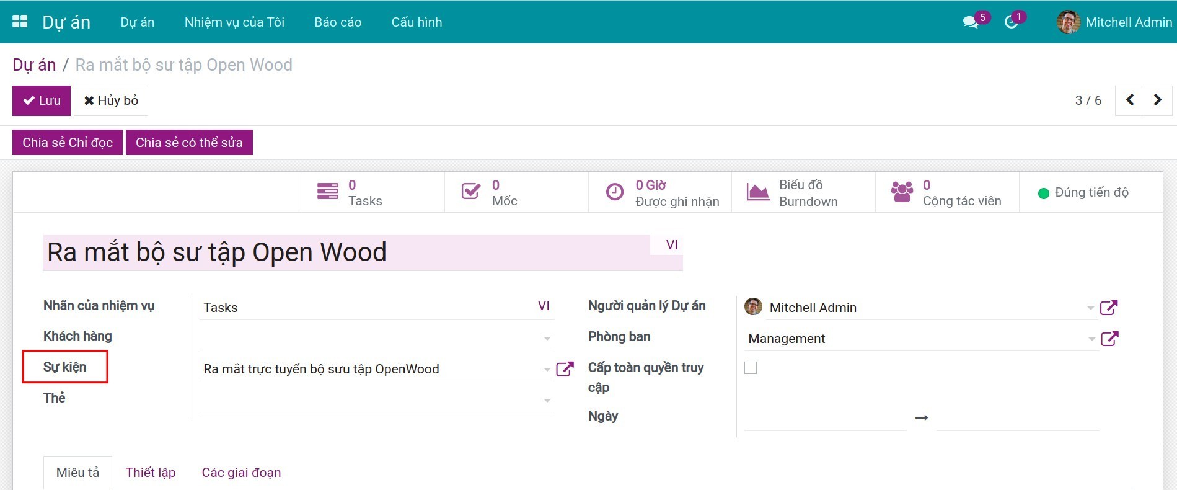Open Tasks stat button icon
The height and width of the screenshot is (490, 1177).
327,192
